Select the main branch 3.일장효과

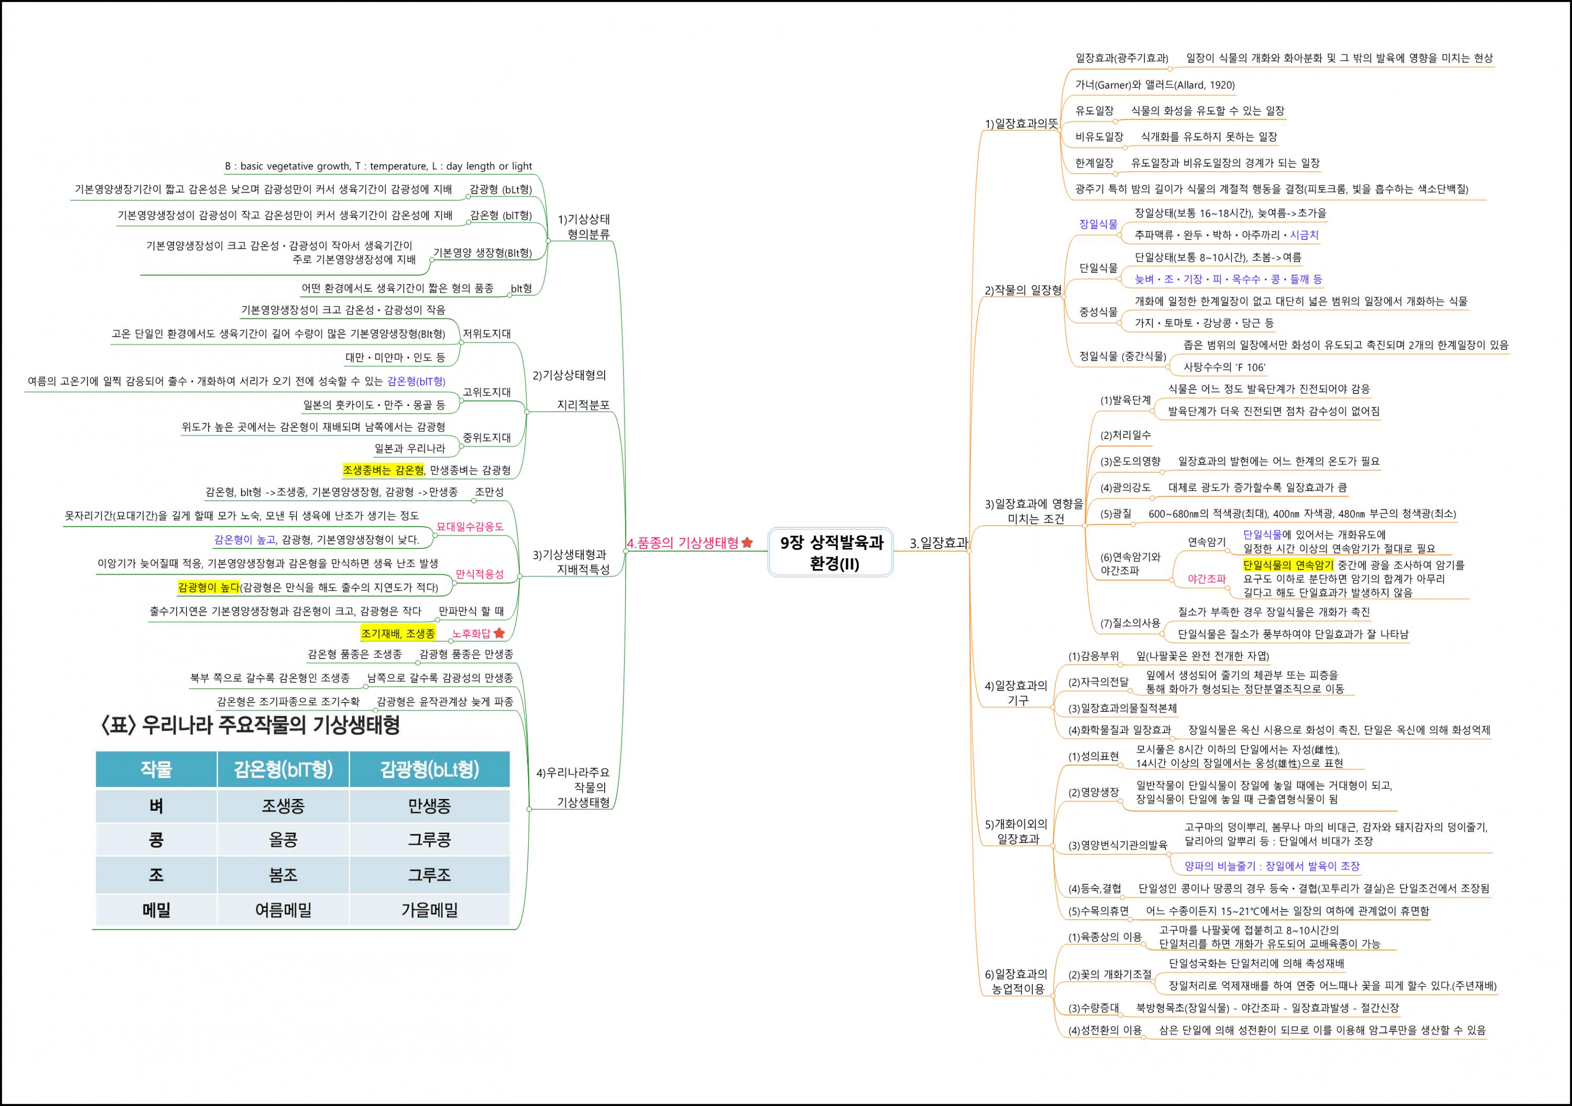point(938,543)
